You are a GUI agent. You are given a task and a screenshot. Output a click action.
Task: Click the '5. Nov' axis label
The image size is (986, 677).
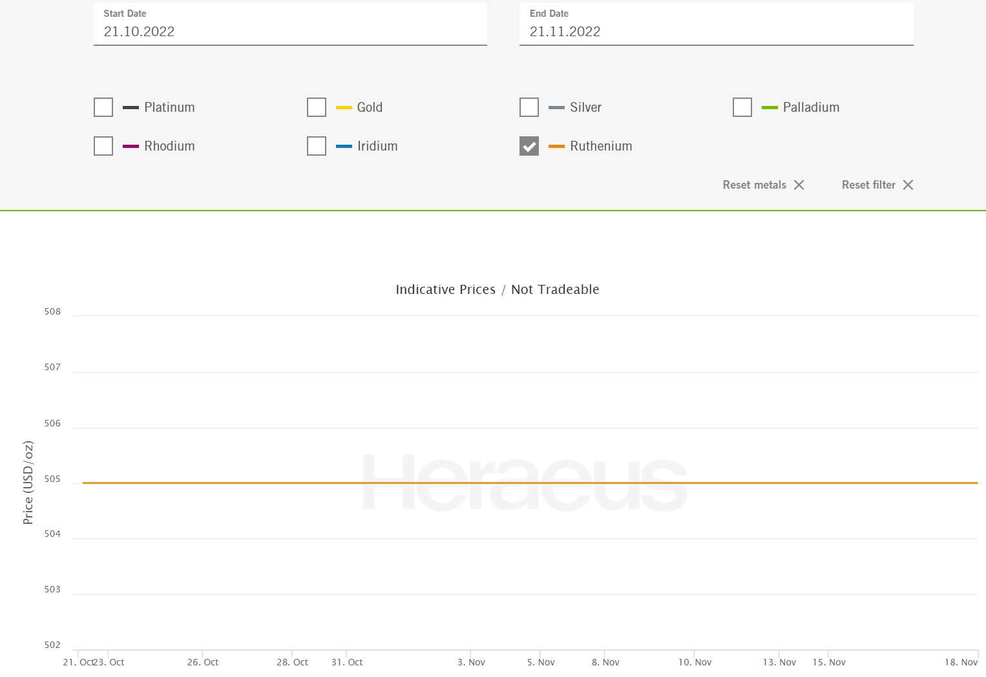point(541,662)
